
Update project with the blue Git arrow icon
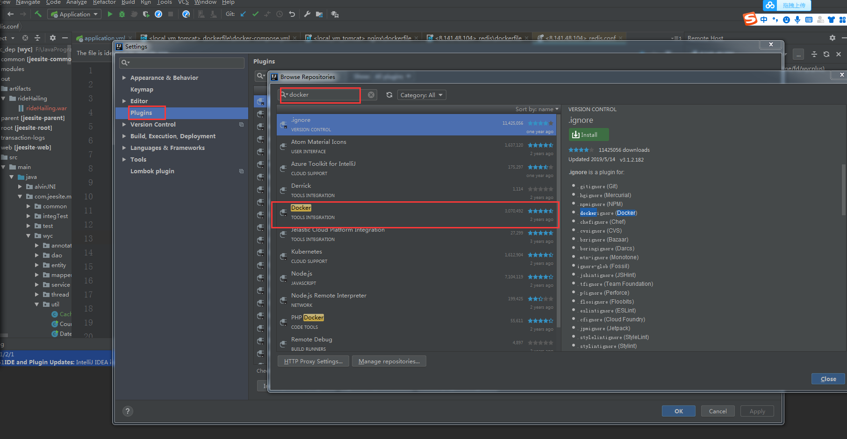pos(243,14)
